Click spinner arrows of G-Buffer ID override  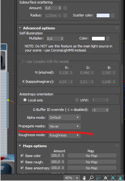pyautogui.click(x=107, y=110)
